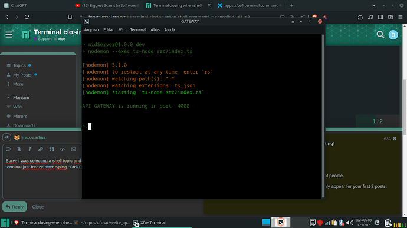The width and height of the screenshot is (407, 228).
Task: Dismiss tip panel with esc X
Action: point(390,138)
